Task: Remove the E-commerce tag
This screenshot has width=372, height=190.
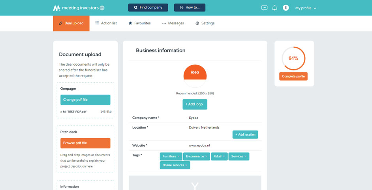Action: pos(207,157)
